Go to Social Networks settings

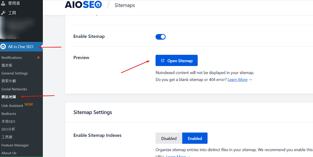pos(14,89)
